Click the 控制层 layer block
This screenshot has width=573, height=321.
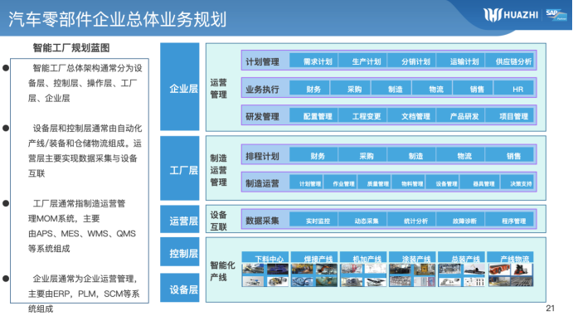tap(180, 252)
